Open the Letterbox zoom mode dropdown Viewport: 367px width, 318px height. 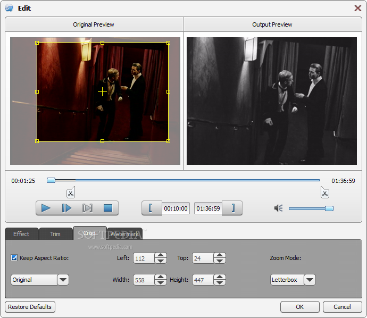click(293, 280)
